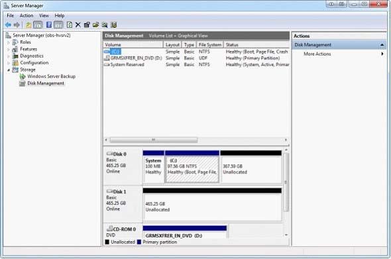Sort by the Volume column header
The height and width of the screenshot is (259, 391).
click(x=133, y=45)
